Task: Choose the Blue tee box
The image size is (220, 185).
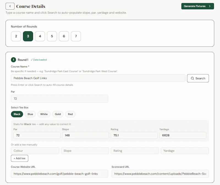Action: click(30, 114)
